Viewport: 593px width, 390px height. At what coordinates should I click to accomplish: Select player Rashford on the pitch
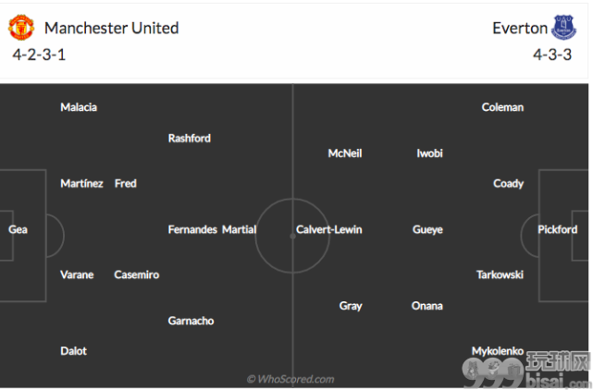[190, 139]
